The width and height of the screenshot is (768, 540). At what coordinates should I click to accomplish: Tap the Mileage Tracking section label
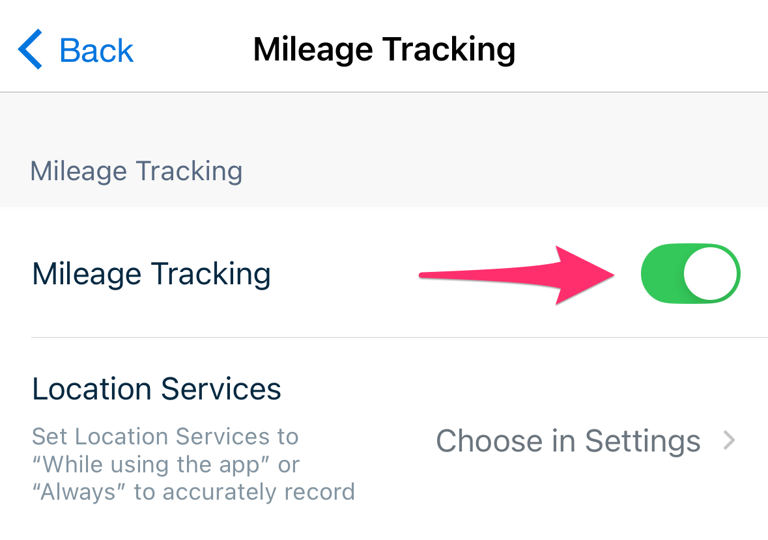[136, 170]
